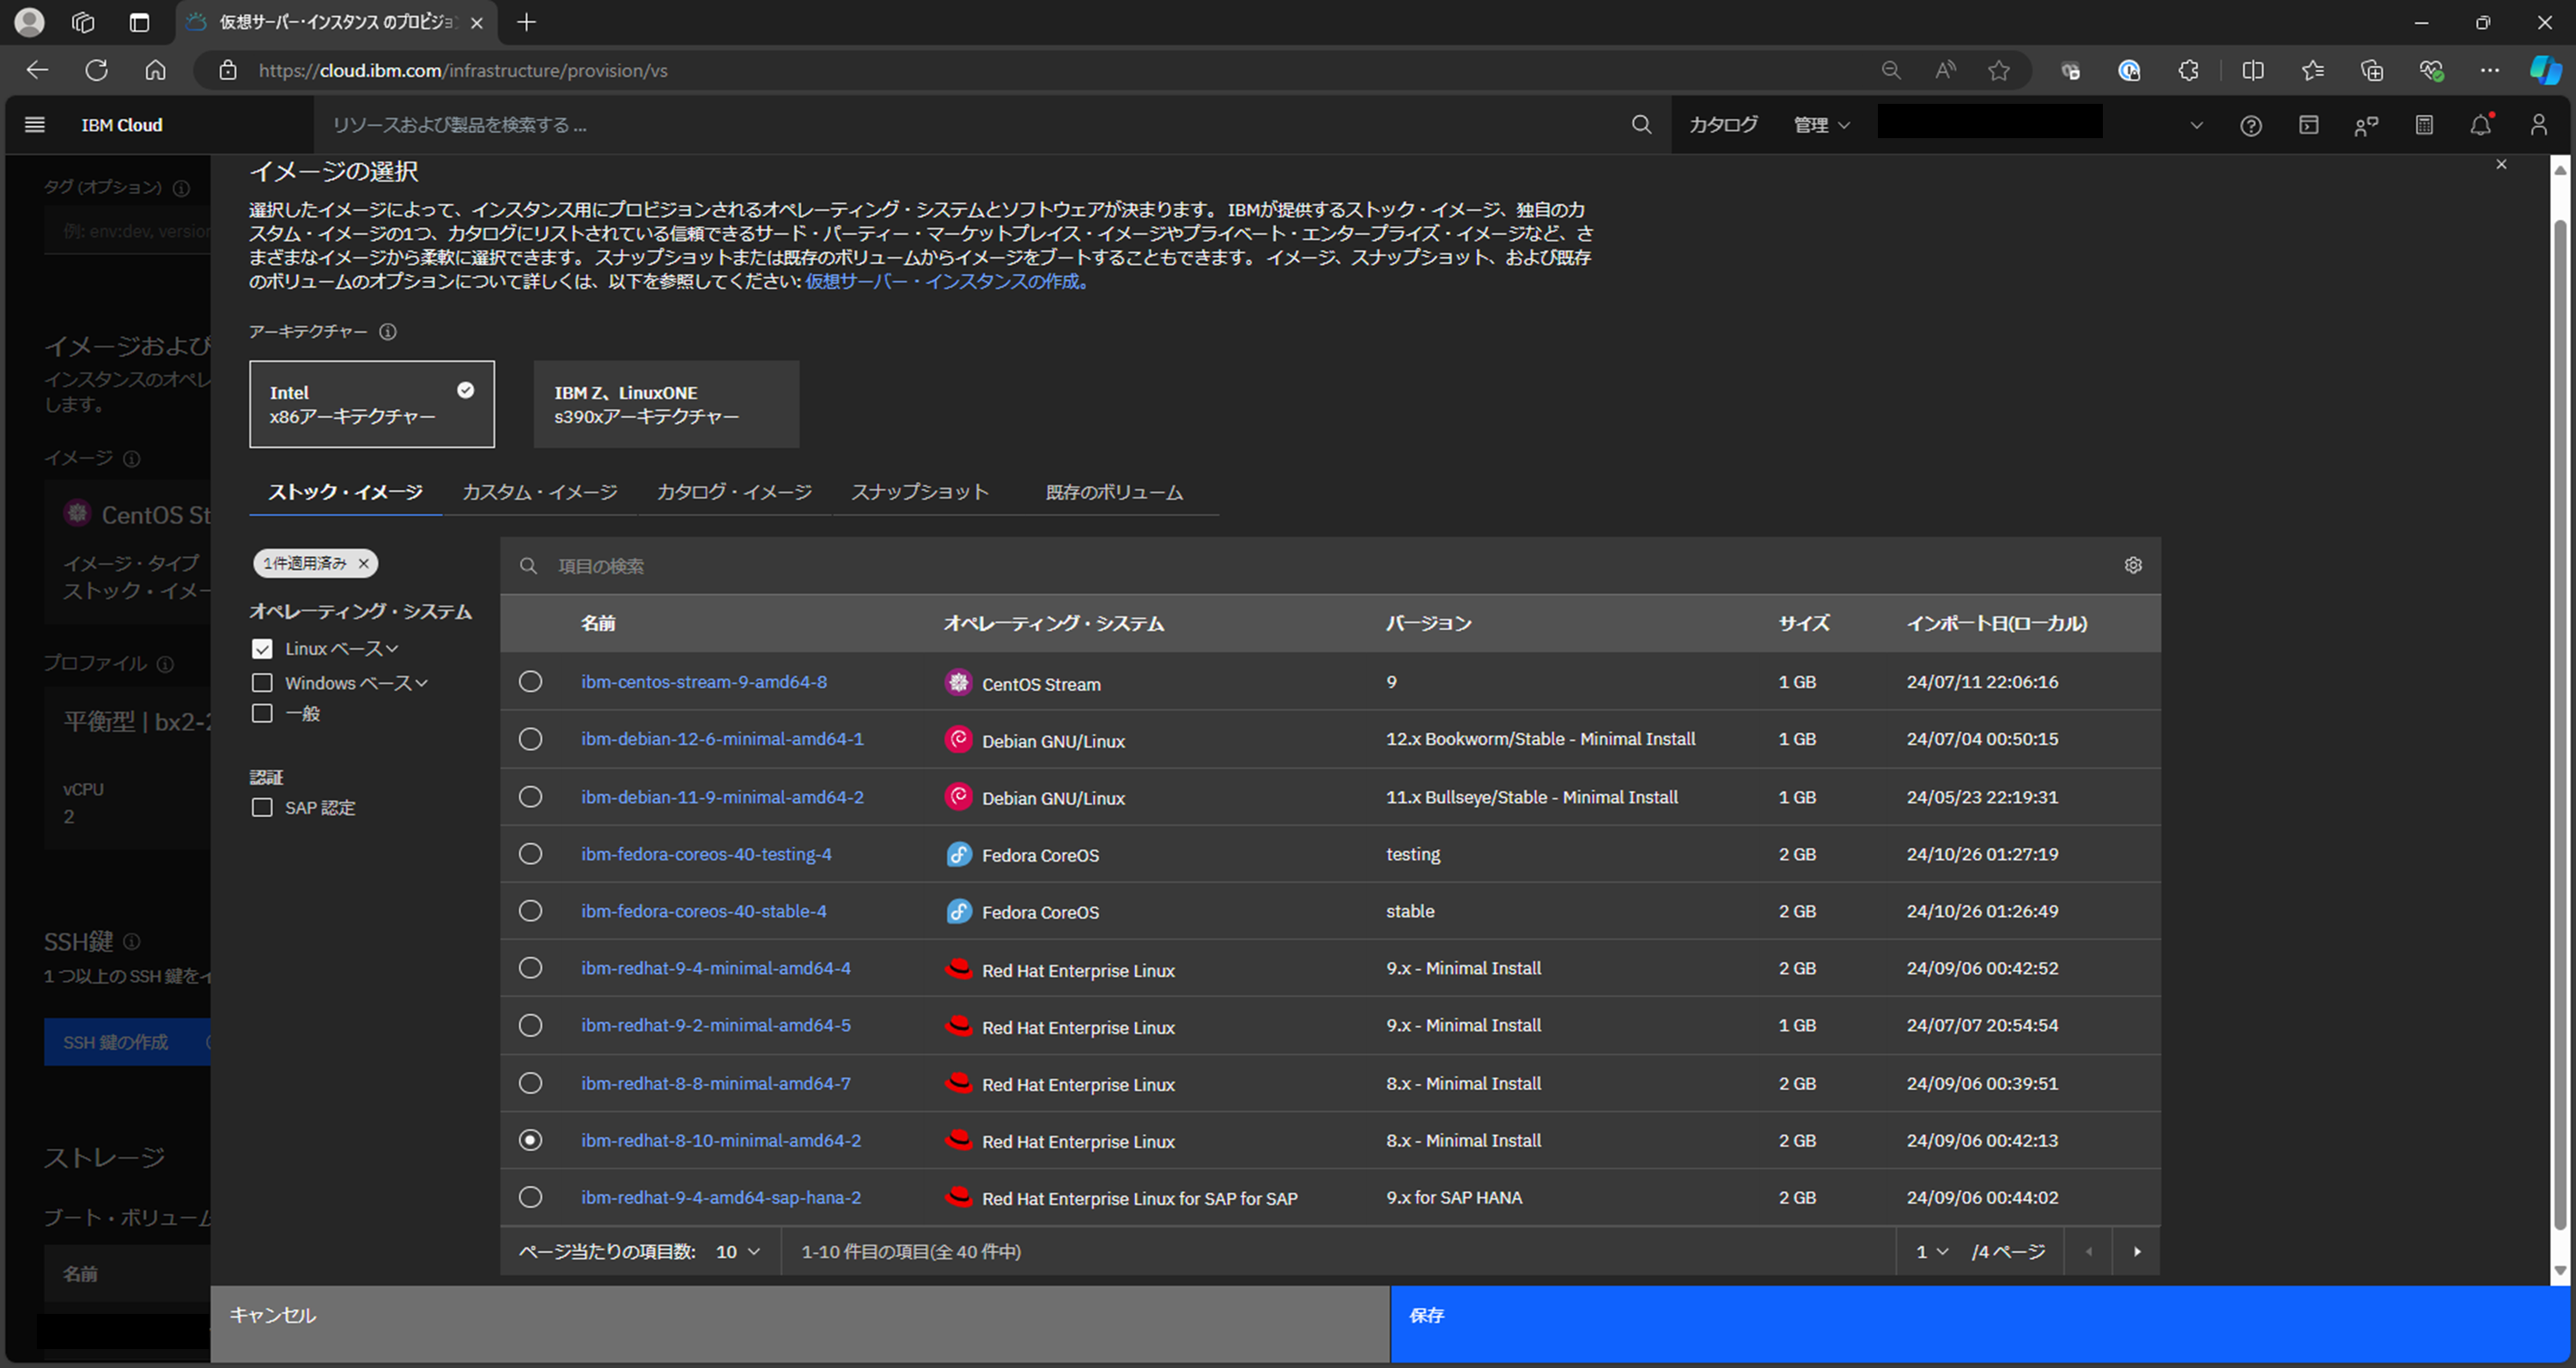Click the architecture info icon
2576x1368 pixels.
click(388, 332)
